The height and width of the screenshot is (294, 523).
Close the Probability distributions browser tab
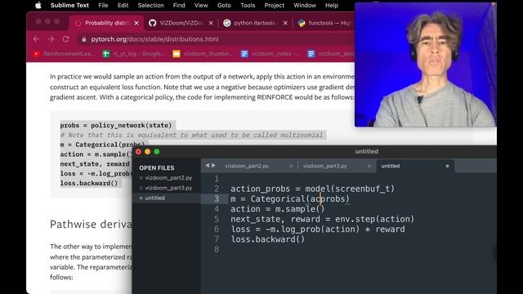point(136,23)
